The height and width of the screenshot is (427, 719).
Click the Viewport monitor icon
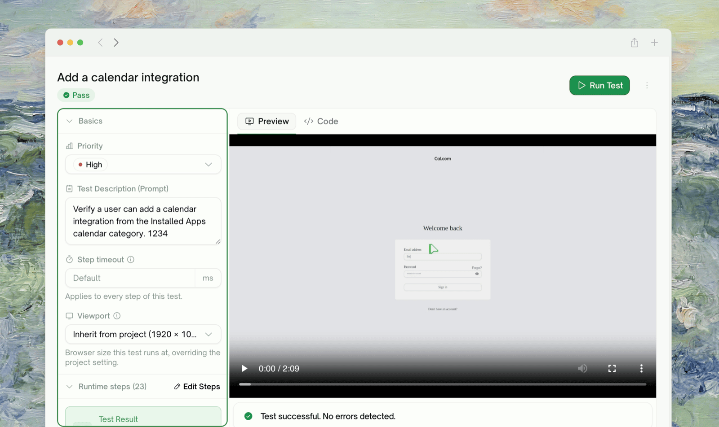click(x=69, y=316)
